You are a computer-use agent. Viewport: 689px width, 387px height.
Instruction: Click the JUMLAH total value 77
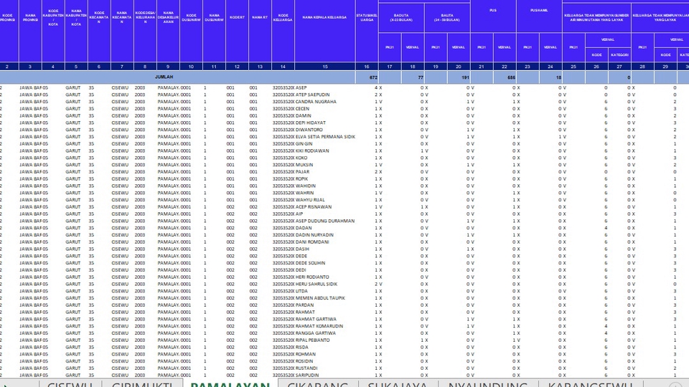coord(421,77)
